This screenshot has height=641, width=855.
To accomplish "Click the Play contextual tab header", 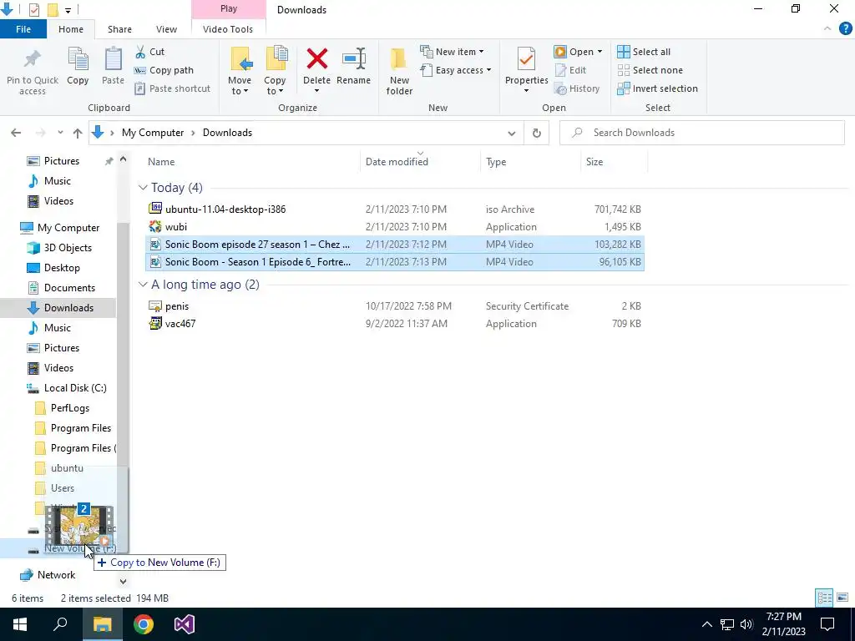I will coord(229,8).
